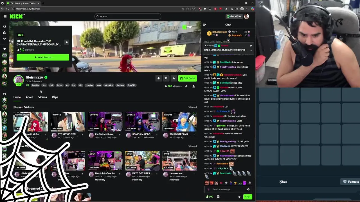Click the Get KICKs button
The height and width of the screenshot is (202, 360).
(x=234, y=17)
